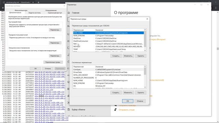
Task: Select the ComSpec system variable
Action: 108,70
